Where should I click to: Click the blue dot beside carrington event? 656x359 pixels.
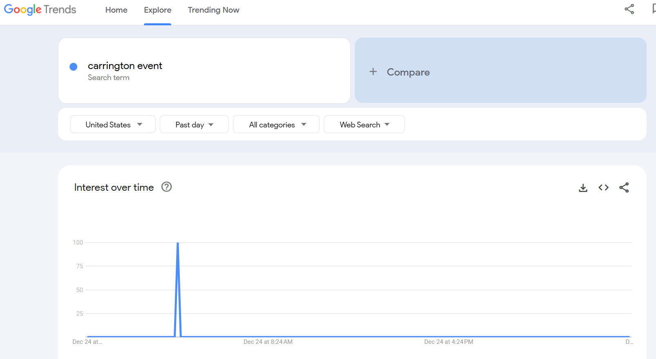coord(74,67)
